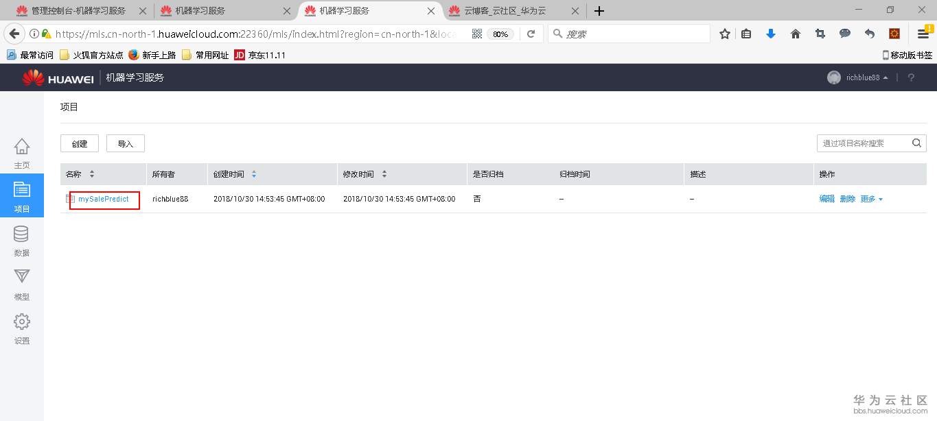Open the 模型 section in the sidebar
The width and height of the screenshot is (937, 421).
21,285
